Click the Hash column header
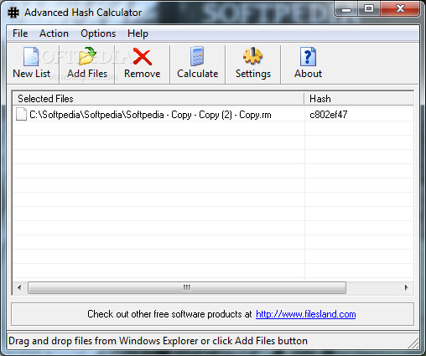426x356 pixels. [359, 99]
